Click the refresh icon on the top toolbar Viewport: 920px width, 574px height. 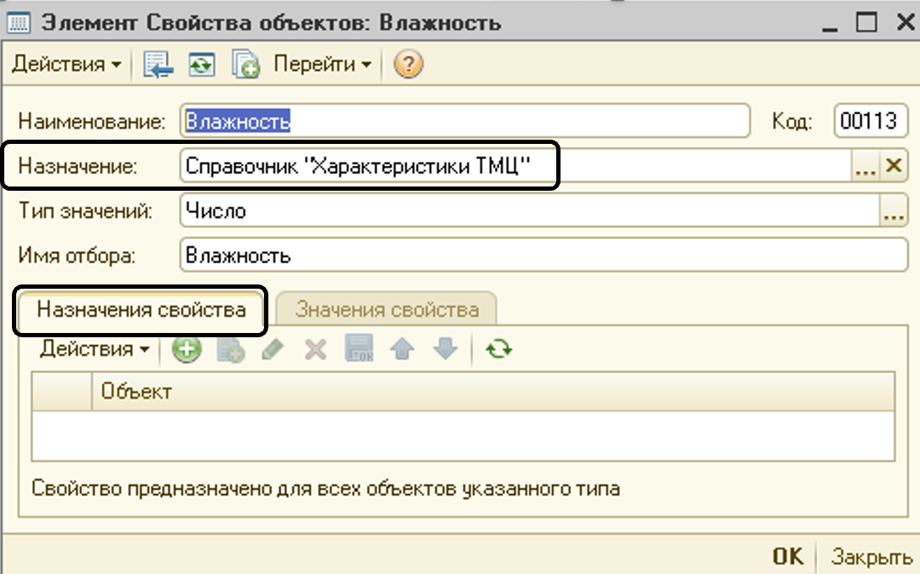pyautogui.click(x=201, y=64)
